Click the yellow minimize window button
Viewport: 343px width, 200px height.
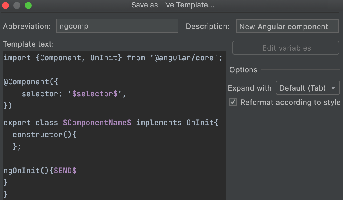16,5
